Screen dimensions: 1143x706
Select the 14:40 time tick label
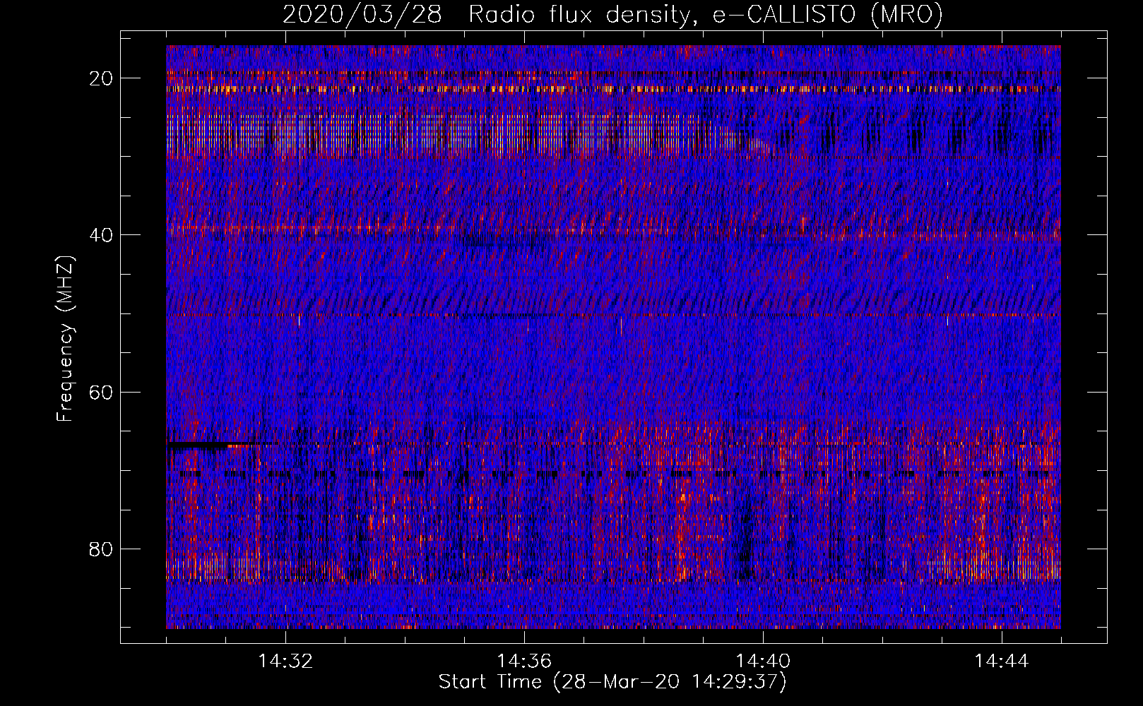click(763, 662)
